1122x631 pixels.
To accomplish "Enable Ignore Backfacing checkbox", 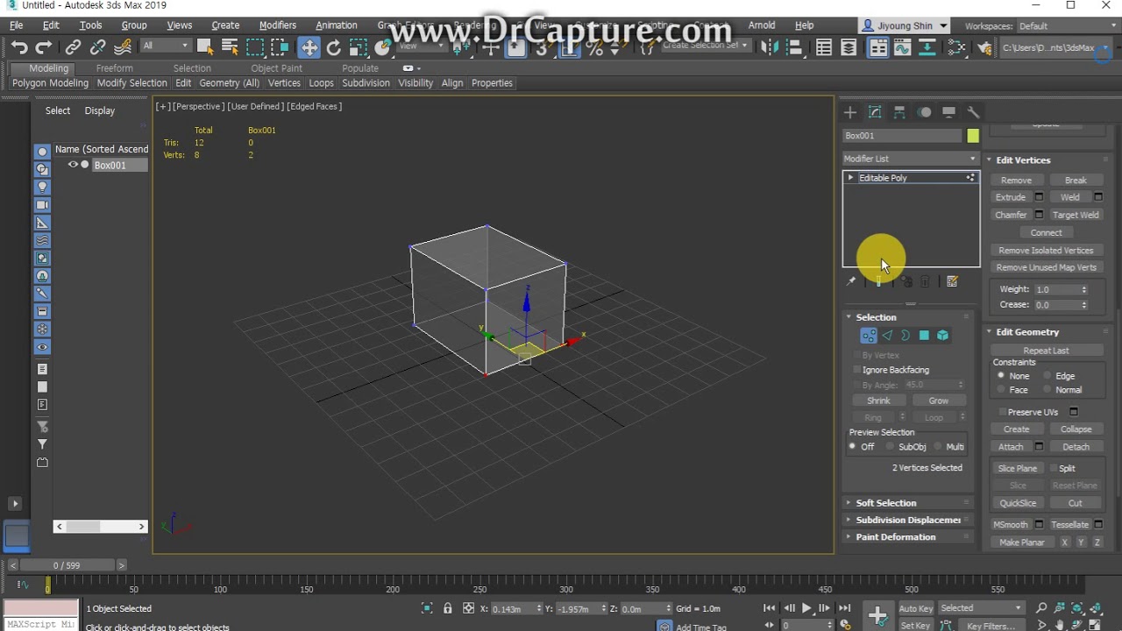I will click(x=856, y=370).
